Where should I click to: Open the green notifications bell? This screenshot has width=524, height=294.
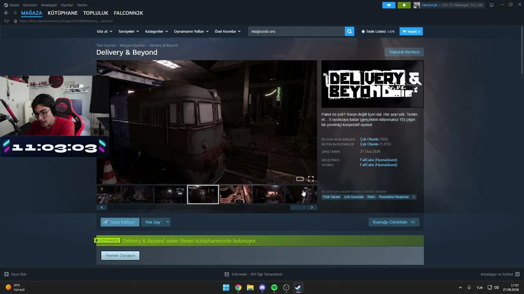[x=404, y=5]
